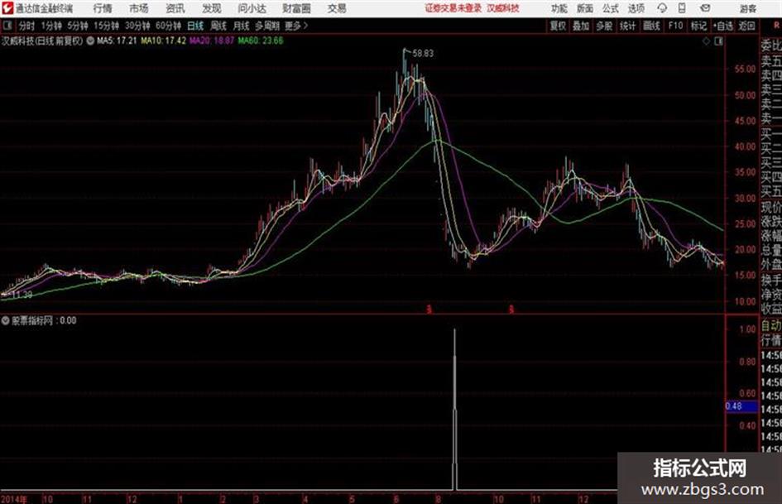Image resolution: width=782 pixels, height=504 pixels.
Task: Expand the 更多 periods list
Action: pos(296,26)
